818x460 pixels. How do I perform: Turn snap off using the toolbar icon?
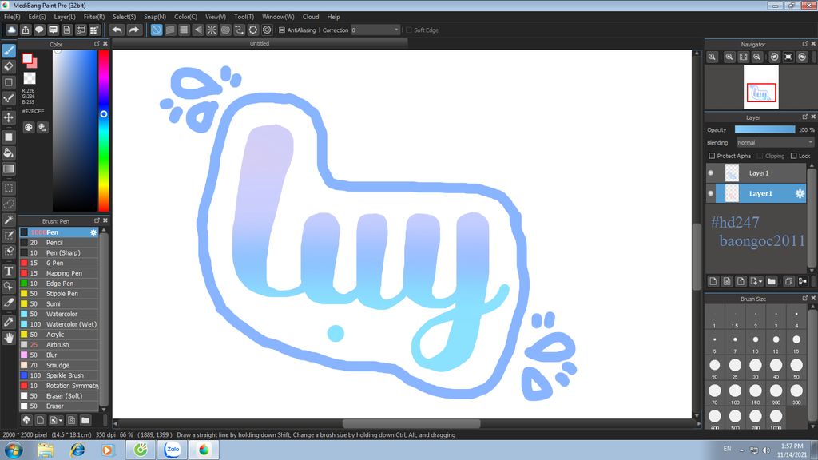pyautogui.click(x=157, y=30)
